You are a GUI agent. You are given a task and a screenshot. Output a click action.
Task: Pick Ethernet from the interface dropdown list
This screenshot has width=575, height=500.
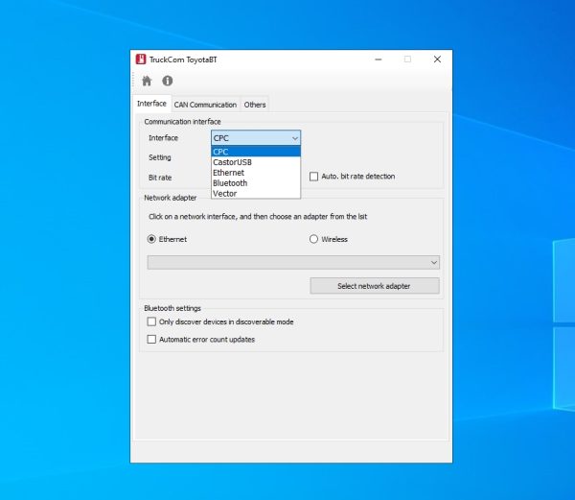256,173
